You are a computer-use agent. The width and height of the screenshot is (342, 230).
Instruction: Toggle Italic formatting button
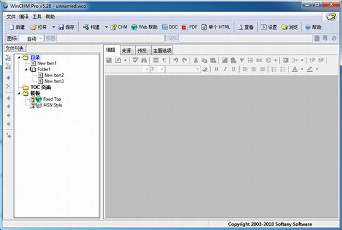tap(225, 69)
